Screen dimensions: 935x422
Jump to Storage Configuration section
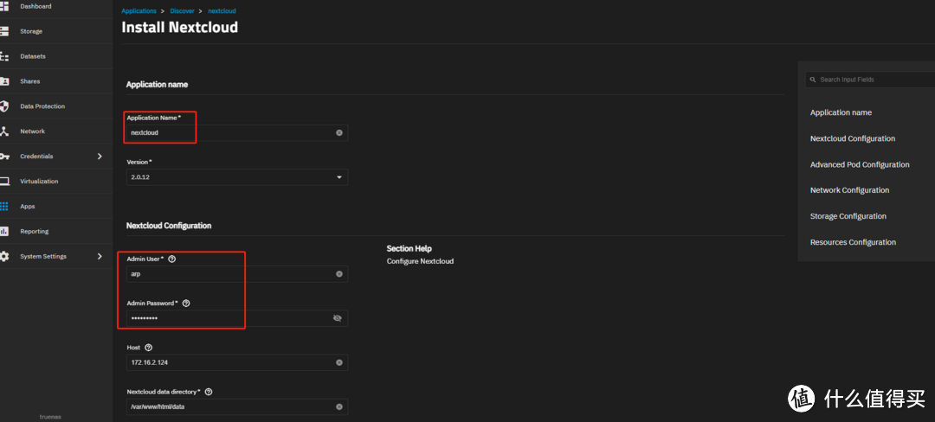coord(848,216)
